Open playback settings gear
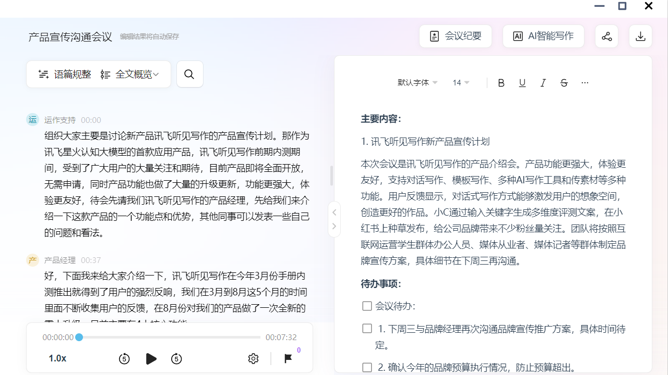The width and height of the screenshot is (668, 375). tap(253, 358)
